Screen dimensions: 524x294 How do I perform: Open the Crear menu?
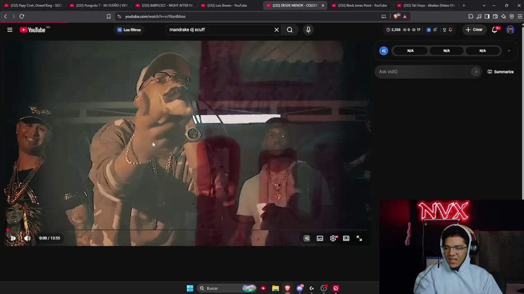coord(474,30)
